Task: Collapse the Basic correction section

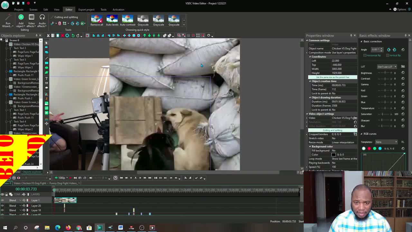Action: 361,42
